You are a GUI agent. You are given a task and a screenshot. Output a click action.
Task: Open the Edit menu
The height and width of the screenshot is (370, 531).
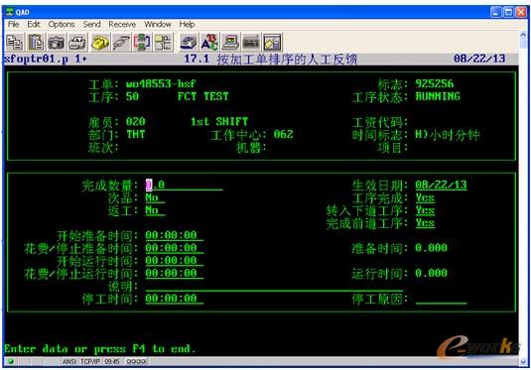point(34,25)
